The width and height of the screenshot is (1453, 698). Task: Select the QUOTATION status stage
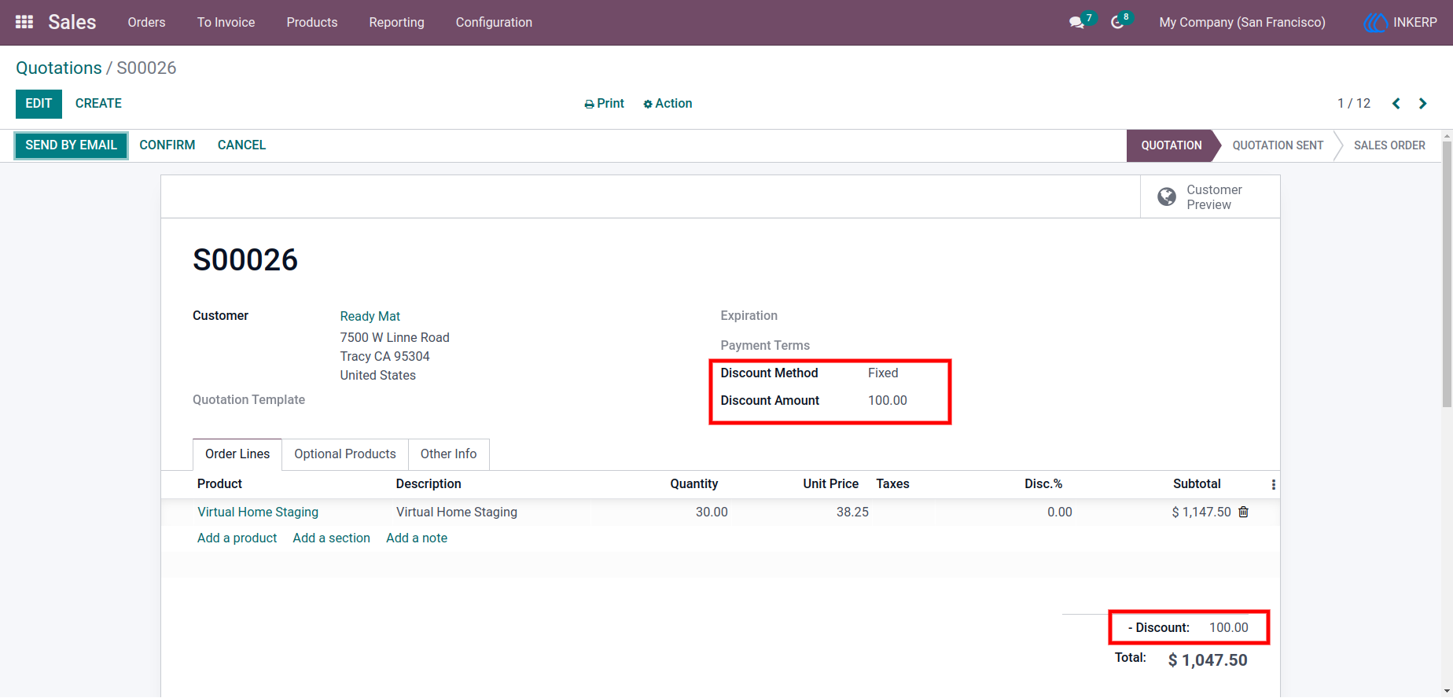[x=1172, y=145]
